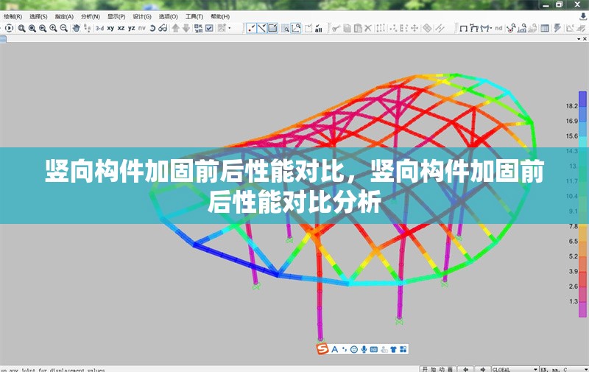Screen dimensions: 589x372
Task: Click the Restore Previous Zoom icon
Action: coord(43,28)
